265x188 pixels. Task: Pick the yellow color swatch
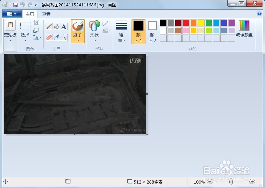pyautogui.click(x=201, y=23)
